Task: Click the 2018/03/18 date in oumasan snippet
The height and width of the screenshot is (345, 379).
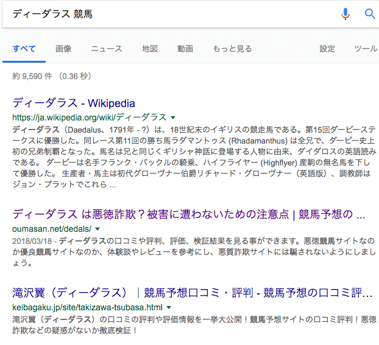Action: tap(32, 241)
